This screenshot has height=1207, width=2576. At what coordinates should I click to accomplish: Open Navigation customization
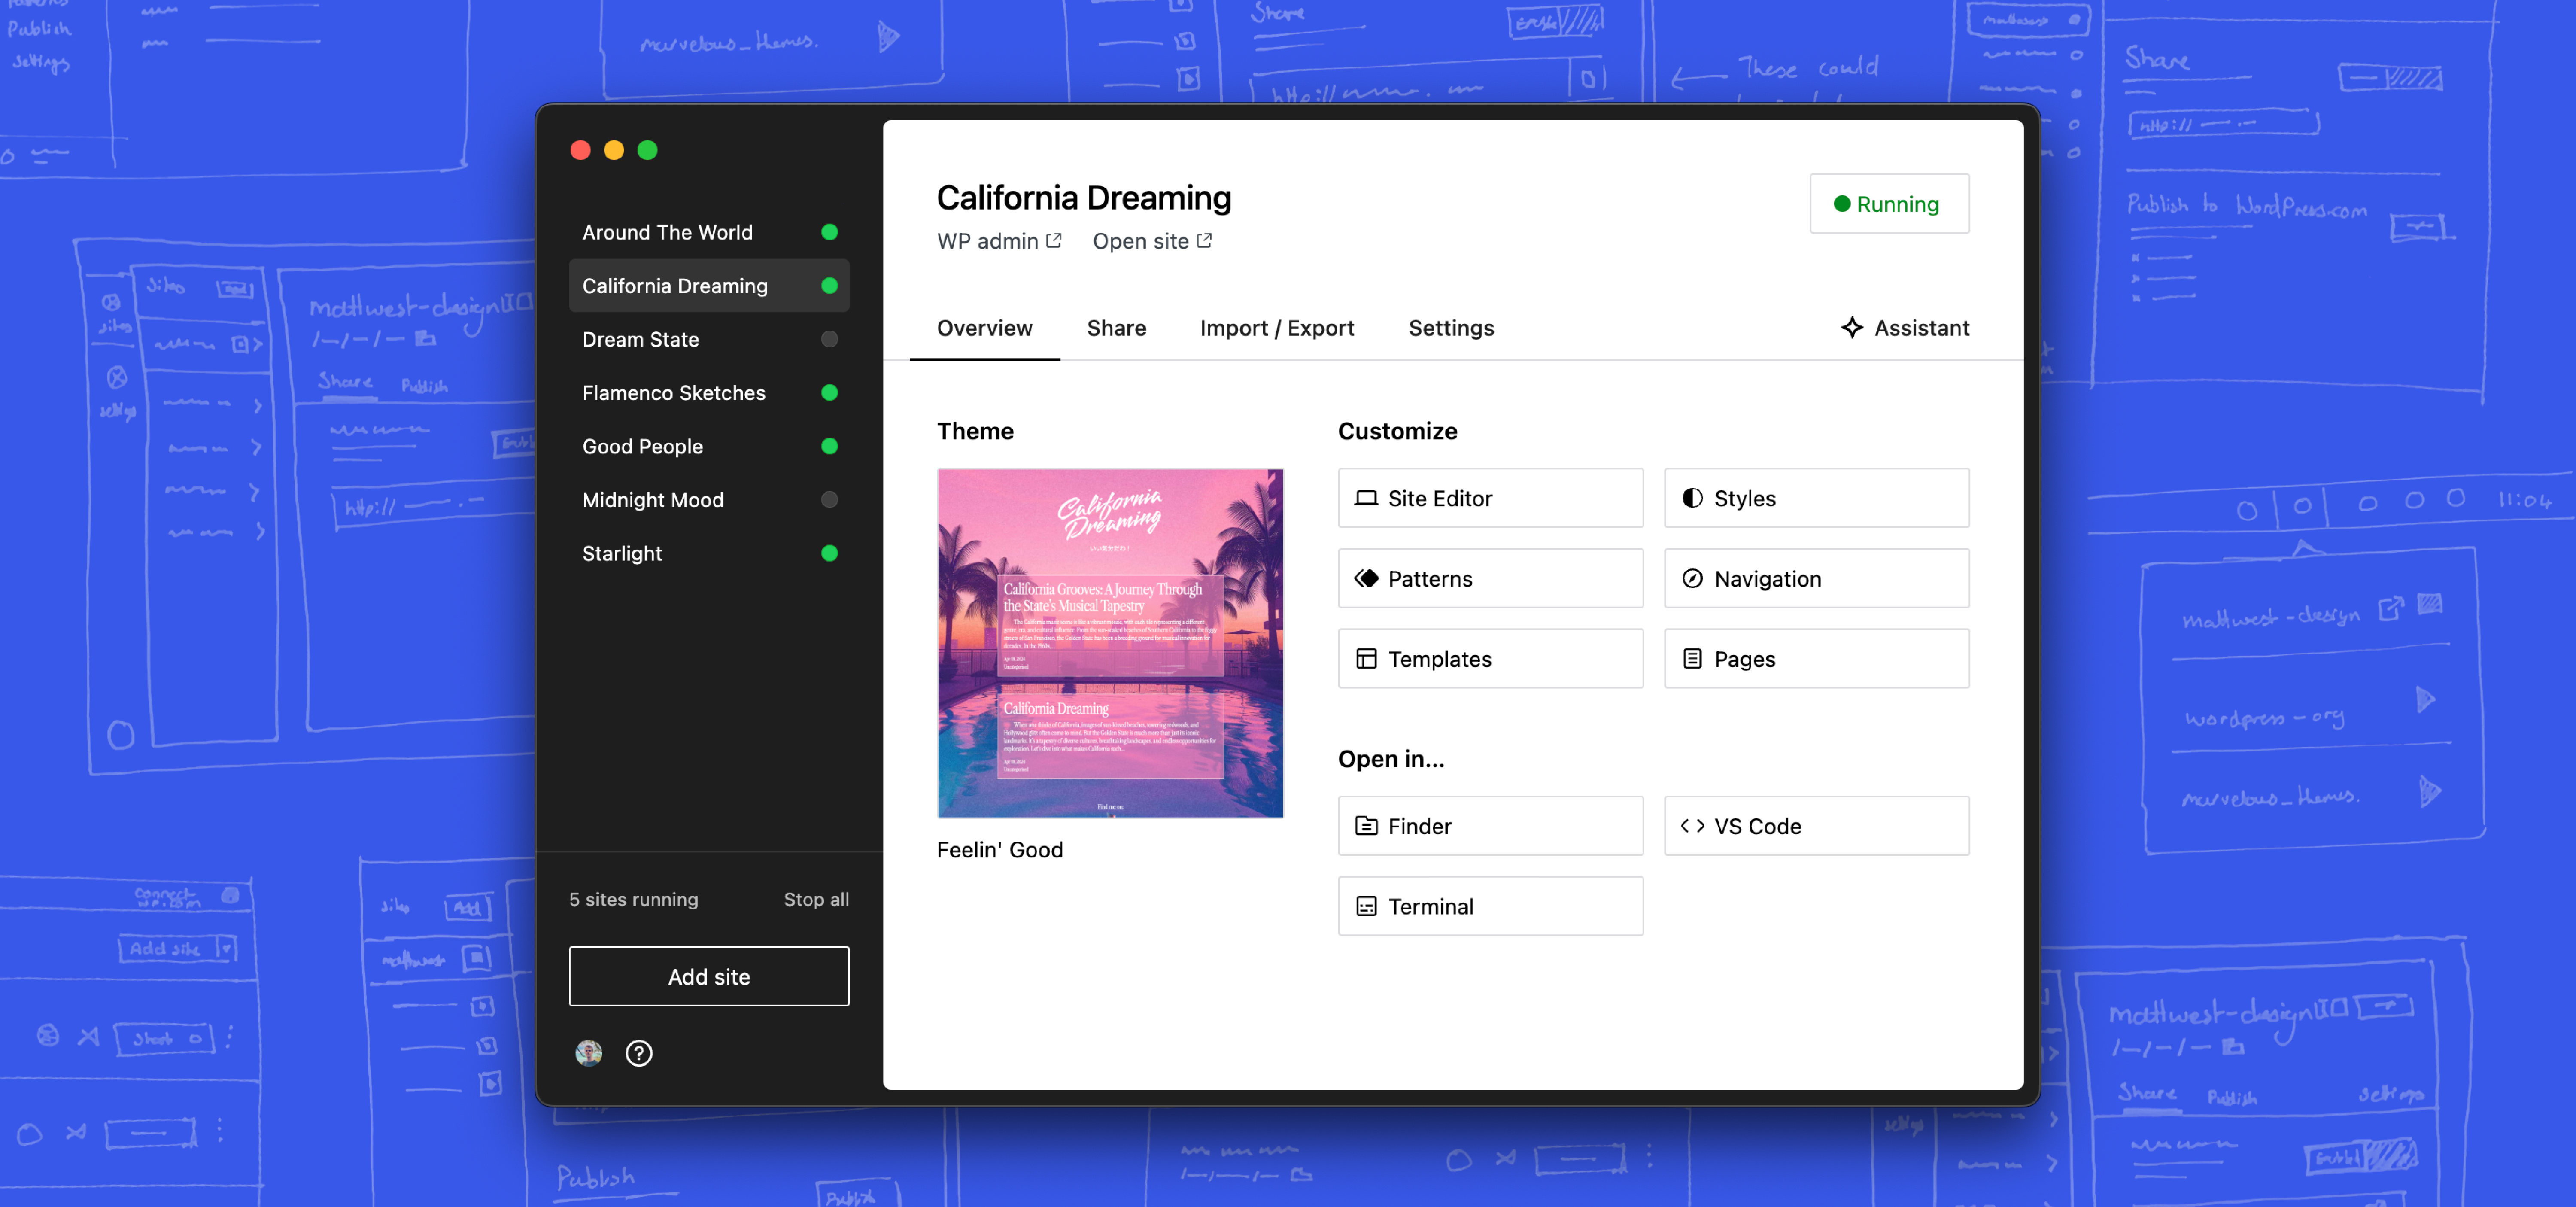pyautogui.click(x=1816, y=578)
